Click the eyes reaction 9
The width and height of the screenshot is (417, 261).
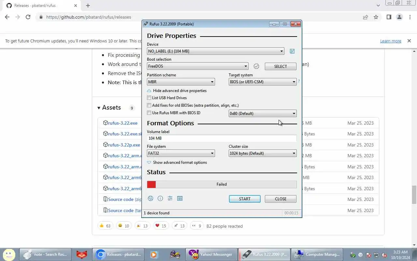point(196,226)
